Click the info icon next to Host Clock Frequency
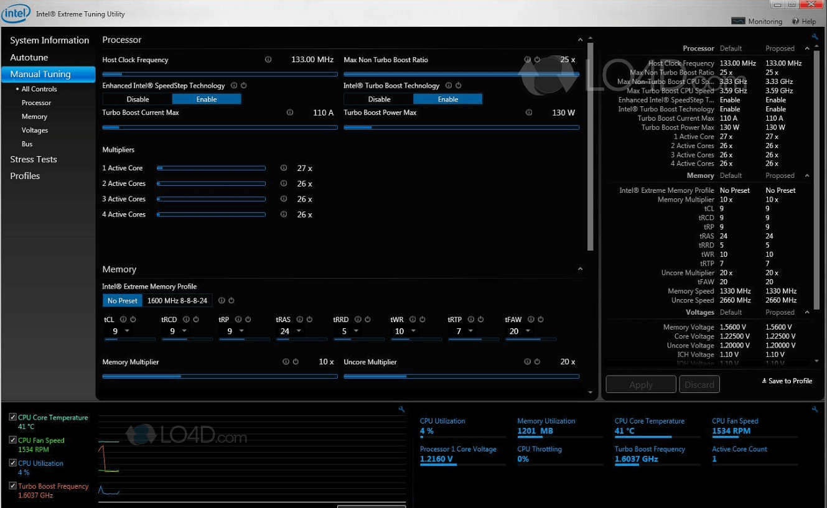Viewport: 827px width, 508px height. click(x=268, y=59)
